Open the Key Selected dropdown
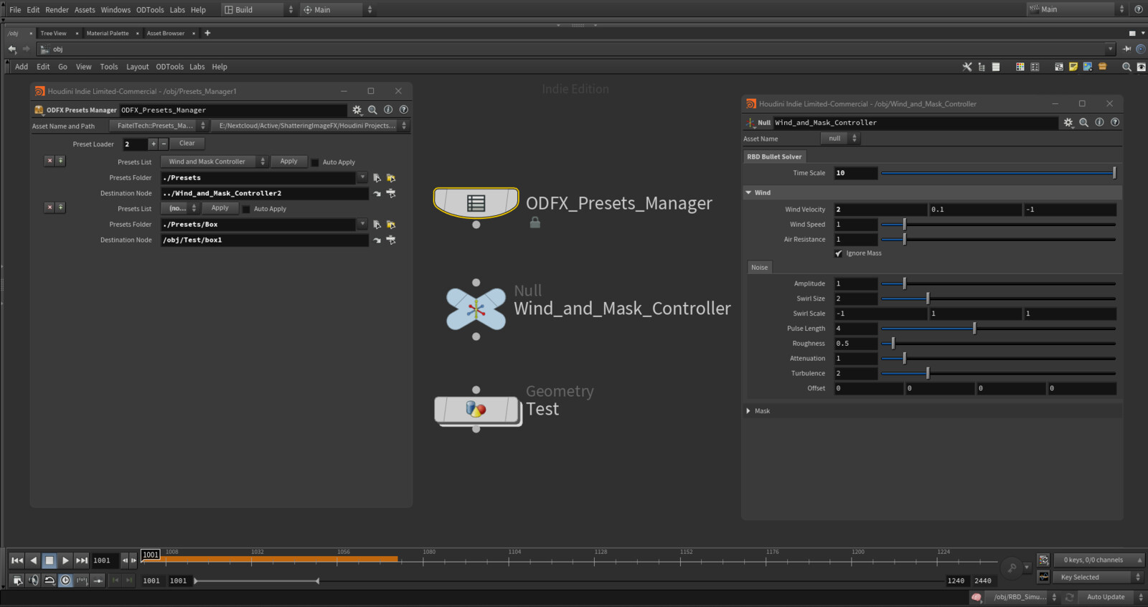 pyautogui.click(x=1098, y=577)
